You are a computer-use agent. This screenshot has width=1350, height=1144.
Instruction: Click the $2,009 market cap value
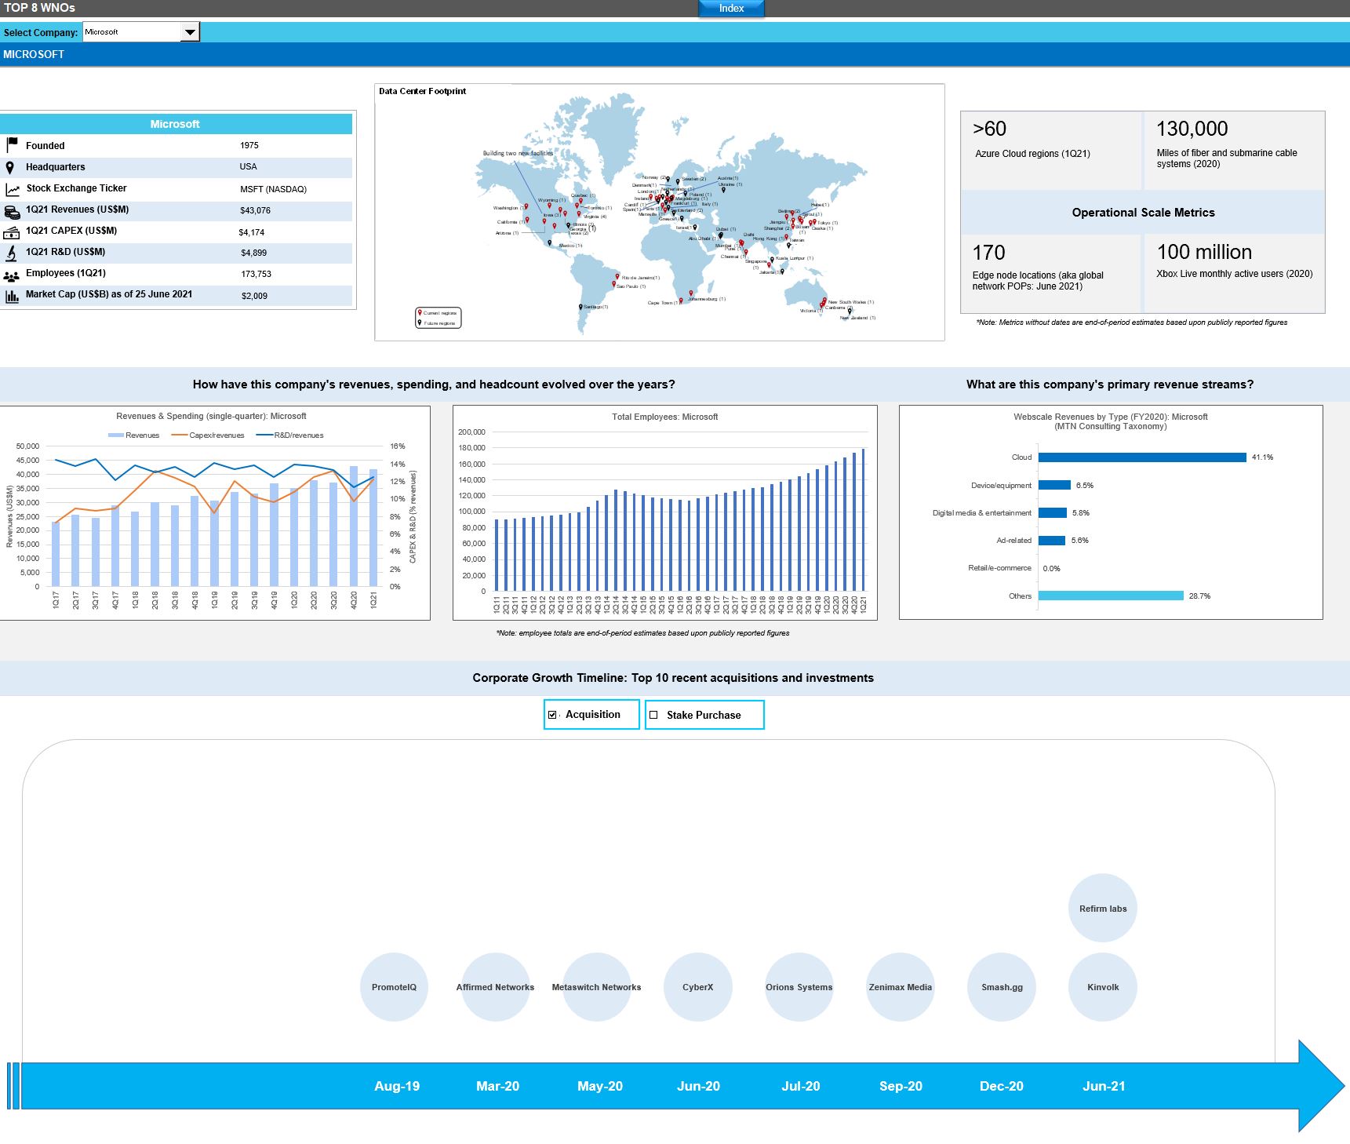(254, 297)
